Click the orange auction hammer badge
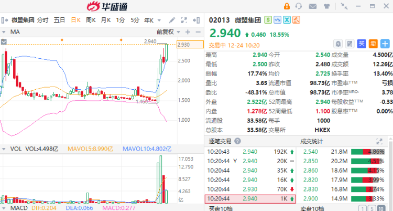The height and width of the screenshot is (211, 393). coord(296,20)
